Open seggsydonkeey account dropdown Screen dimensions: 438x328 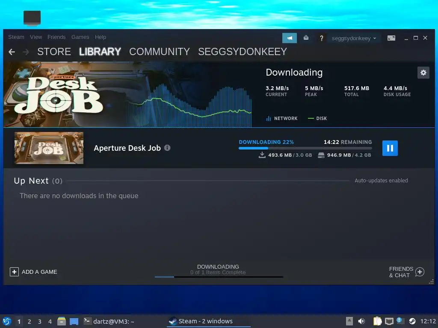click(354, 38)
